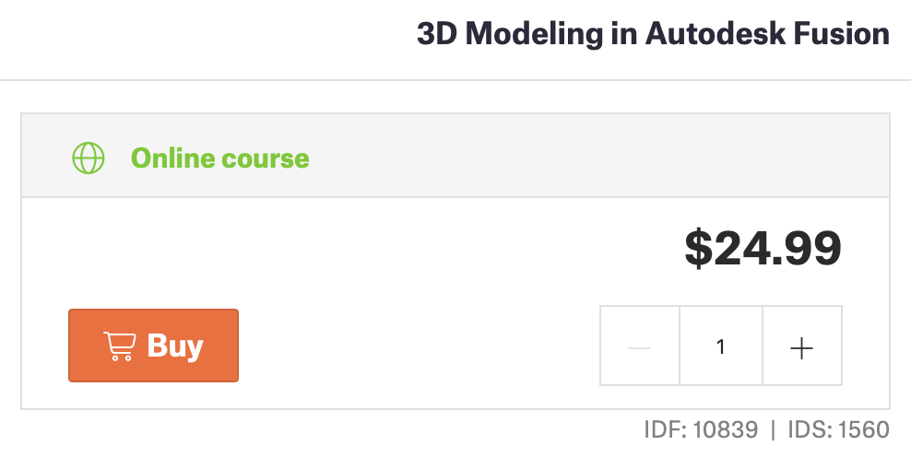The width and height of the screenshot is (911, 457).
Task: Click the 24.99 price amount
Action: [x=777, y=248]
